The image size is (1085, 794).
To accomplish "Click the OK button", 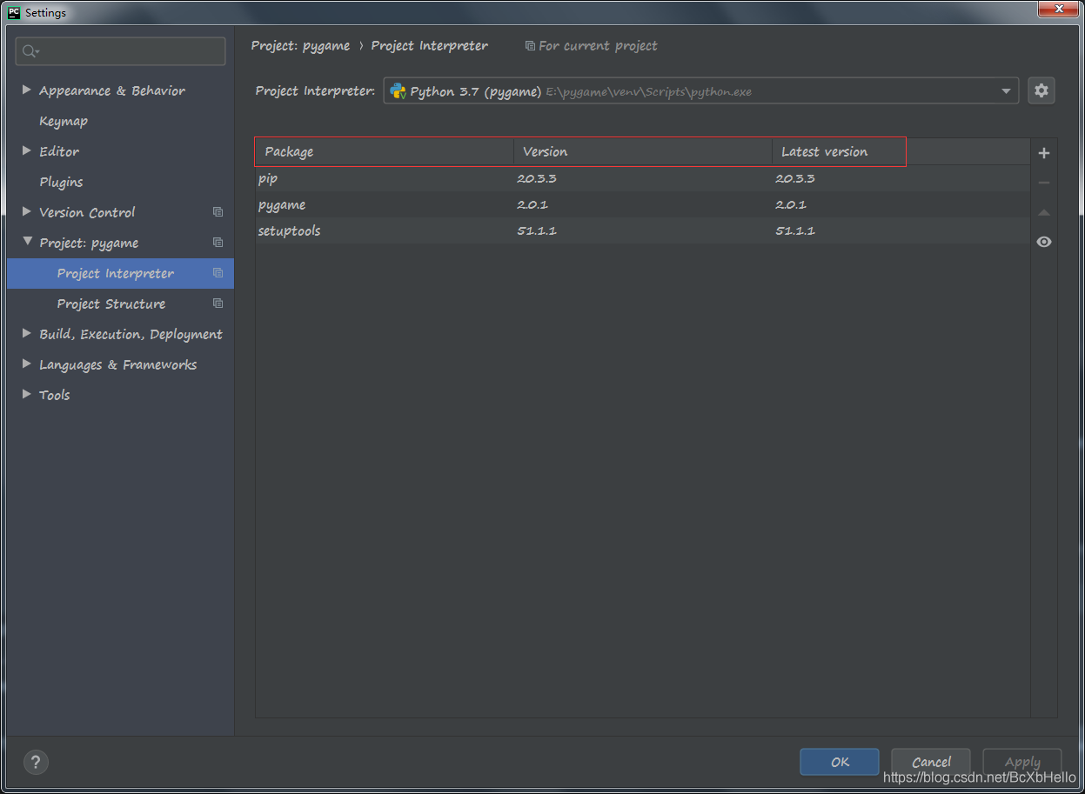I will coord(840,762).
